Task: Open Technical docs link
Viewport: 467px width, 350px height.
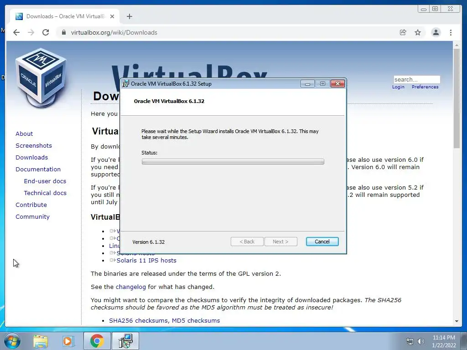Action: (45, 193)
